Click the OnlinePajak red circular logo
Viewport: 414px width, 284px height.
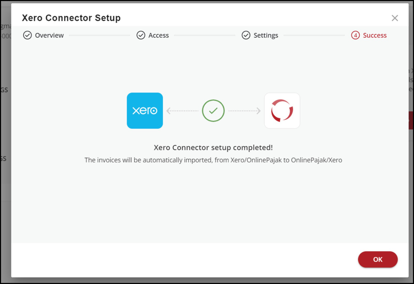click(282, 111)
